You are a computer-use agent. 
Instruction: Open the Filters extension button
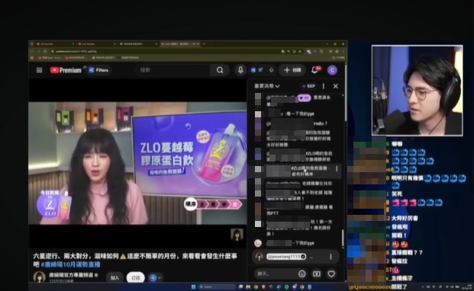(x=99, y=70)
